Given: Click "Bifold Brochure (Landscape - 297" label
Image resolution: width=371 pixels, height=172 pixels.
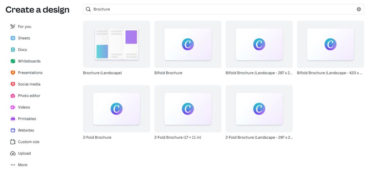Looking at the screenshot, I should click(x=259, y=73).
